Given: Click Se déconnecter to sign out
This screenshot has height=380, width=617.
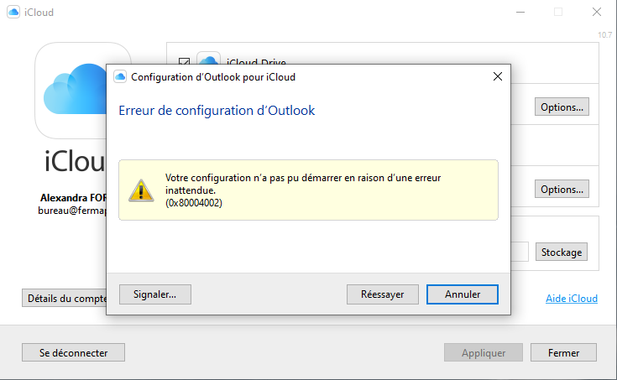Looking at the screenshot, I should (73, 352).
